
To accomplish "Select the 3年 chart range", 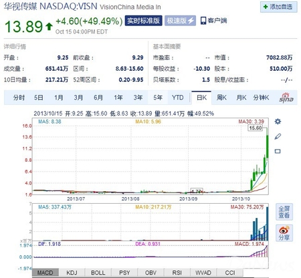I will (x=138, y=98).
